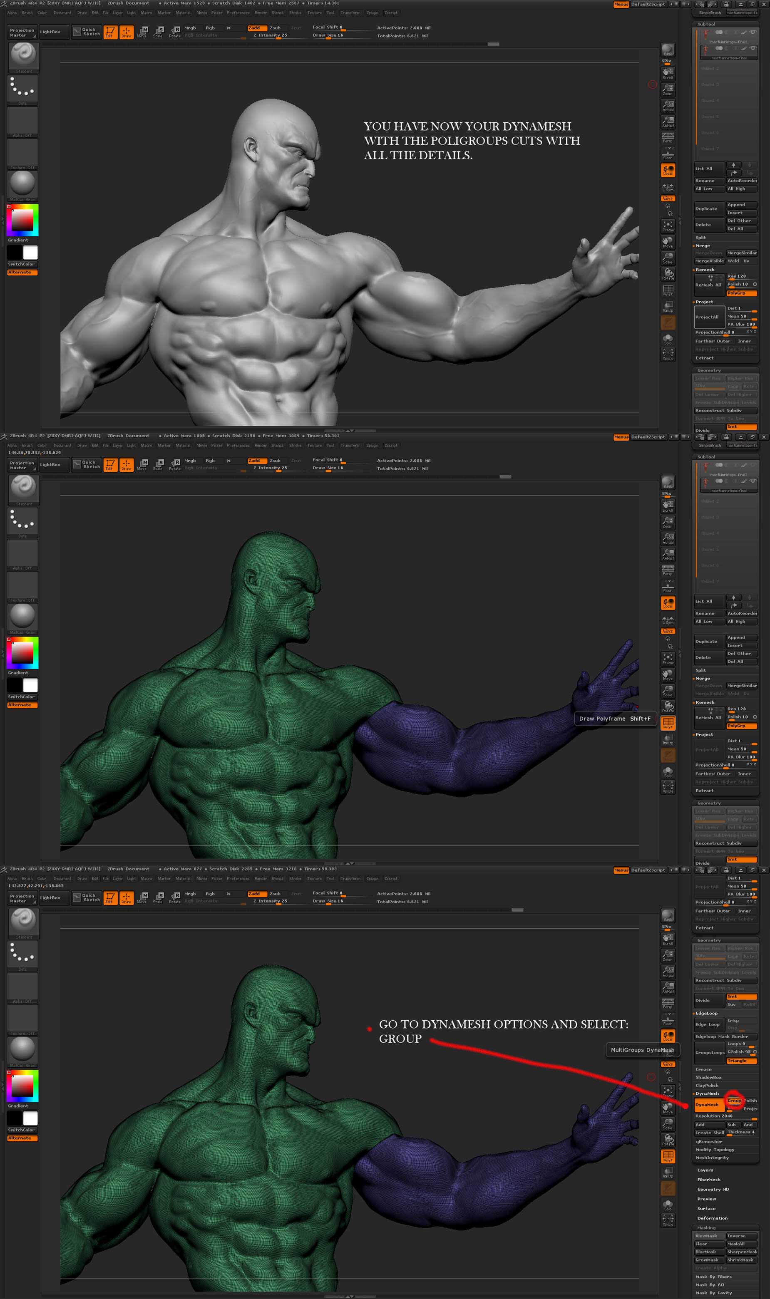Expand the Deformation subpalette
The width and height of the screenshot is (770, 1299).
[712, 1218]
